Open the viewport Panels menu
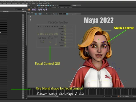This screenshot has width=136, height=102. [x=32, y=12]
